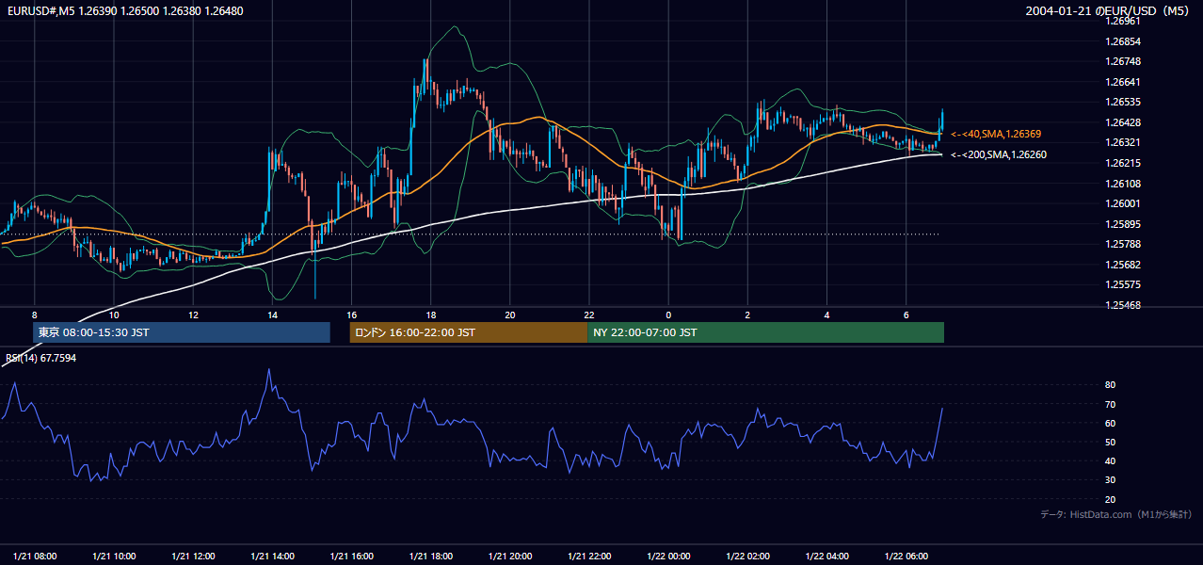The width and height of the screenshot is (1203, 565).
Task: Click price axis value 1.26641
Action: pos(1124,82)
